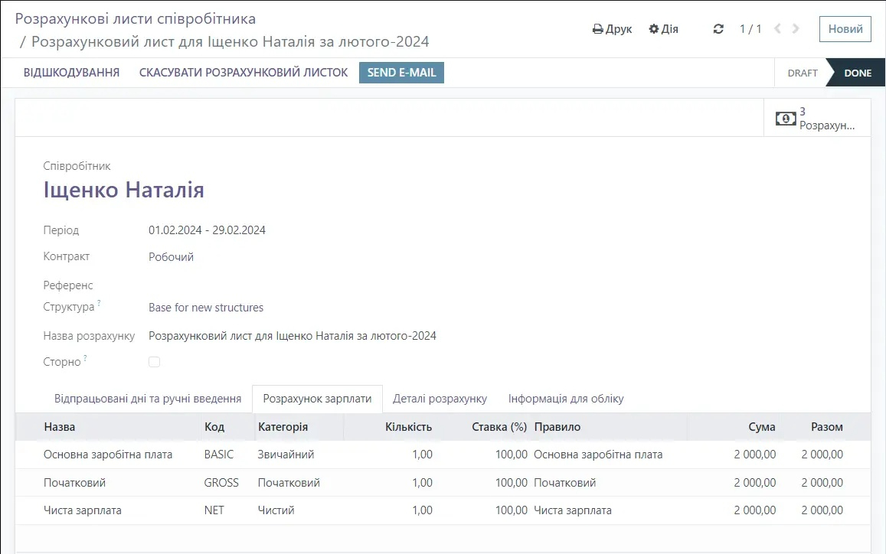Click the SEND E-MAIL button
The height and width of the screenshot is (554, 886).
401,73
